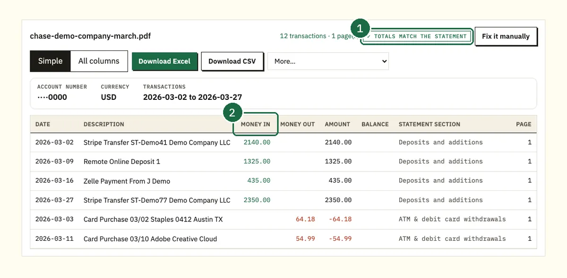Select ATM & debit card withdrawals in Staples row
The height and width of the screenshot is (278, 567).
(x=452, y=220)
